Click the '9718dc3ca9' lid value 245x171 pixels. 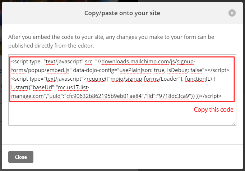[174, 96]
